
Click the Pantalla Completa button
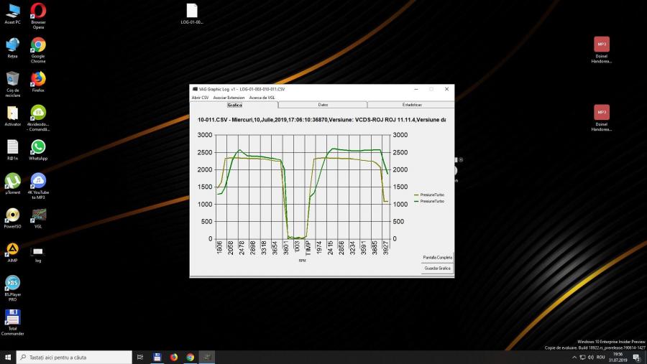point(437,257)
